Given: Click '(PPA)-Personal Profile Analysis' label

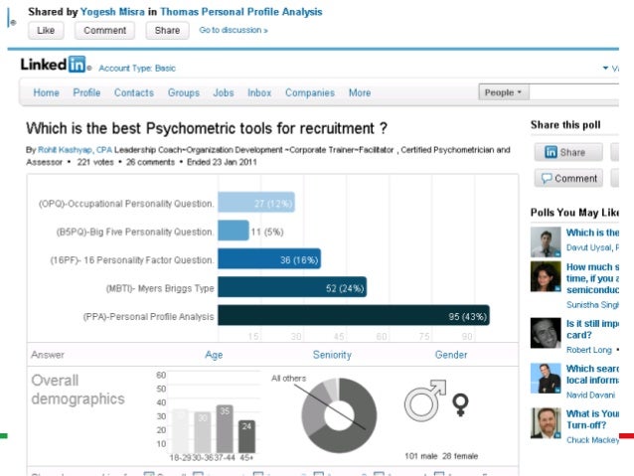Looking at the screenshot, I should click(148, 317).
